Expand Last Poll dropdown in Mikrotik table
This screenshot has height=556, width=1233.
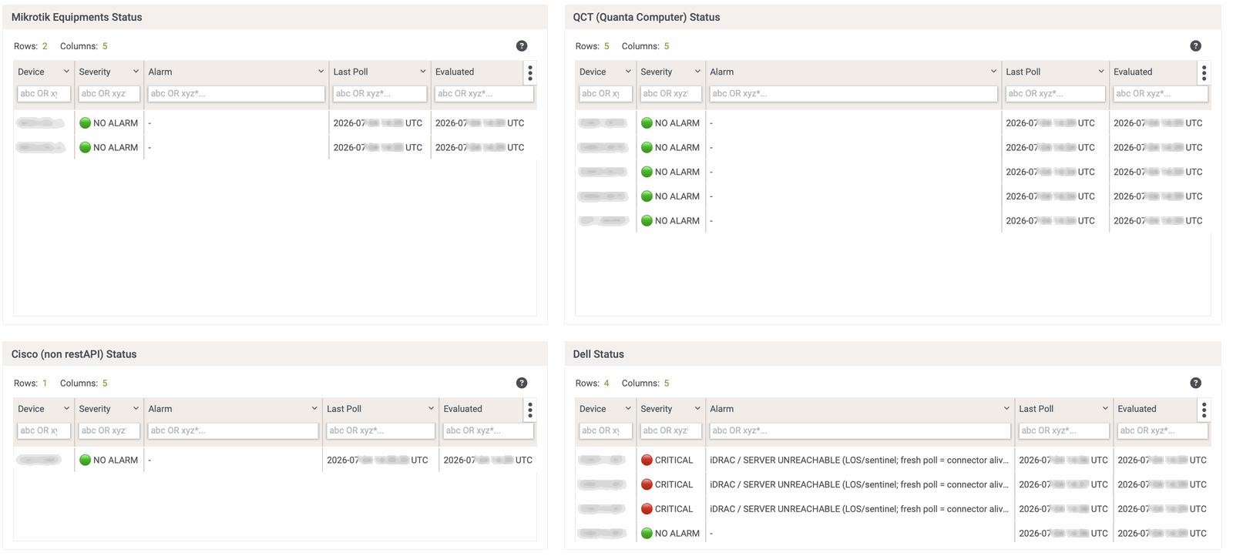(422, 72)
